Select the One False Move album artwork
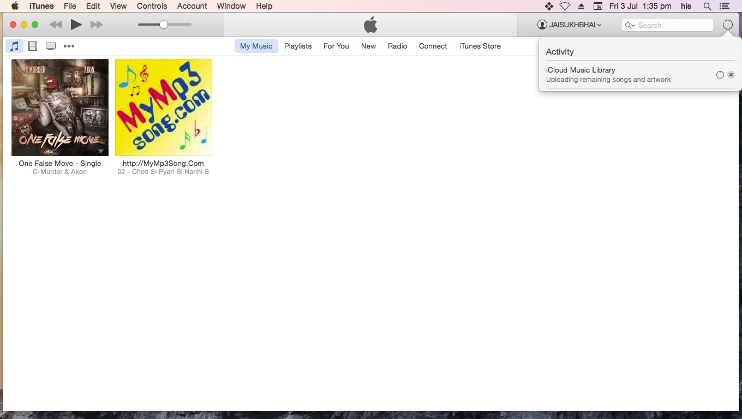This screenshot has width=742, height=419. tap(60, 107)
